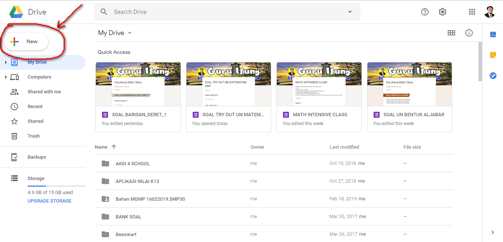Image resolution: width=503 pixels, height=242 pixels.
Task: Select the APLIKASI NILAI K13 folder name
Action: tap(137, 181)
